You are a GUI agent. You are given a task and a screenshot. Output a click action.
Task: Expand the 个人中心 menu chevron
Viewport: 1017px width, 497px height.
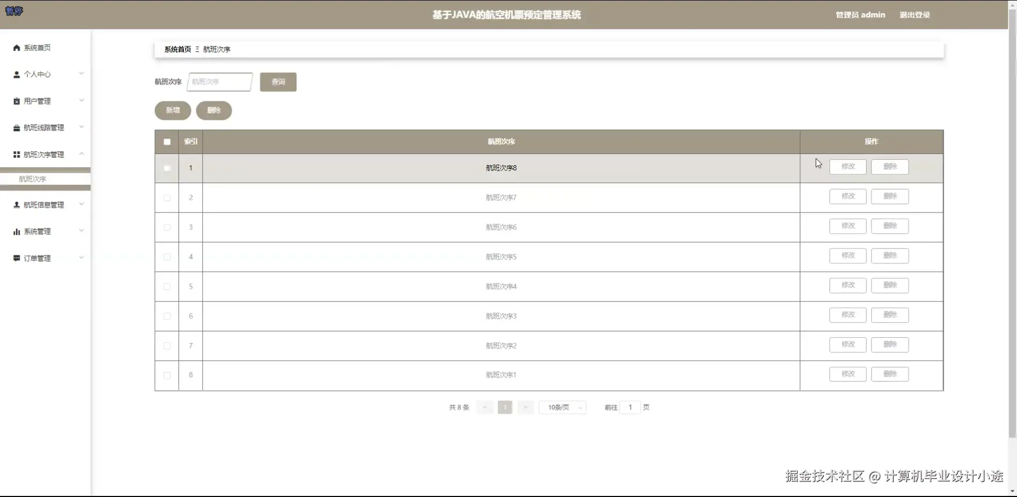[81, 74]
